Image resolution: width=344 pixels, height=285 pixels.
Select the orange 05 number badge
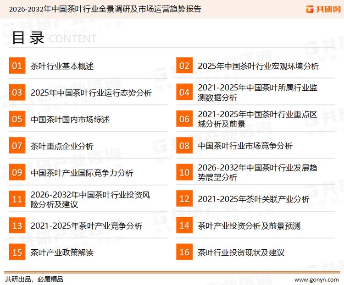17,119
